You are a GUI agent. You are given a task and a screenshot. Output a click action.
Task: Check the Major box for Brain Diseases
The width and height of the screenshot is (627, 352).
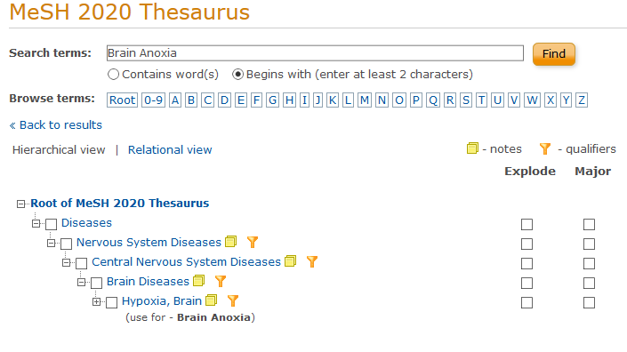click(589, 283)
